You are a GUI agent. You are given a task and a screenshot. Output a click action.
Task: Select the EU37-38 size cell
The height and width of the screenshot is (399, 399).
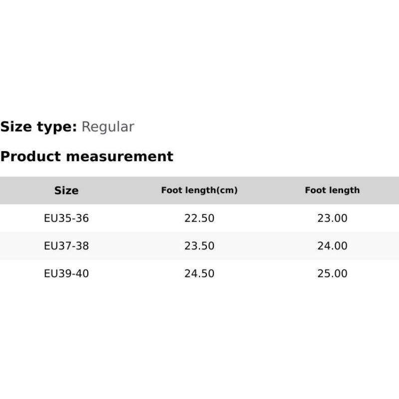pos(66,246)
